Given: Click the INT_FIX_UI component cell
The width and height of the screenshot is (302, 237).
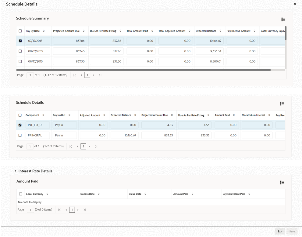Looking at the screenshot, I should click(x=37, y=125).
